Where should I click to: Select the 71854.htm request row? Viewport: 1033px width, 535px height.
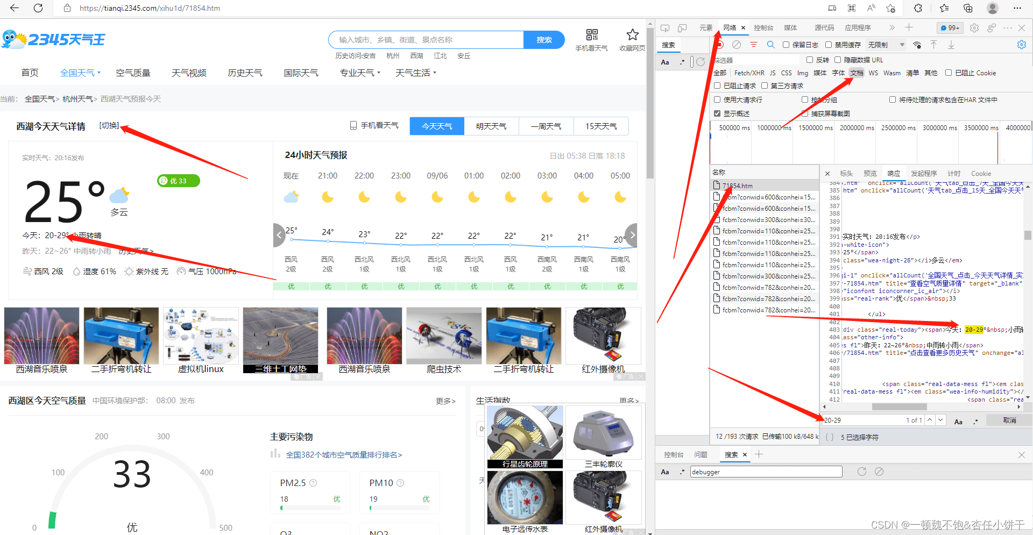[764, 186]
